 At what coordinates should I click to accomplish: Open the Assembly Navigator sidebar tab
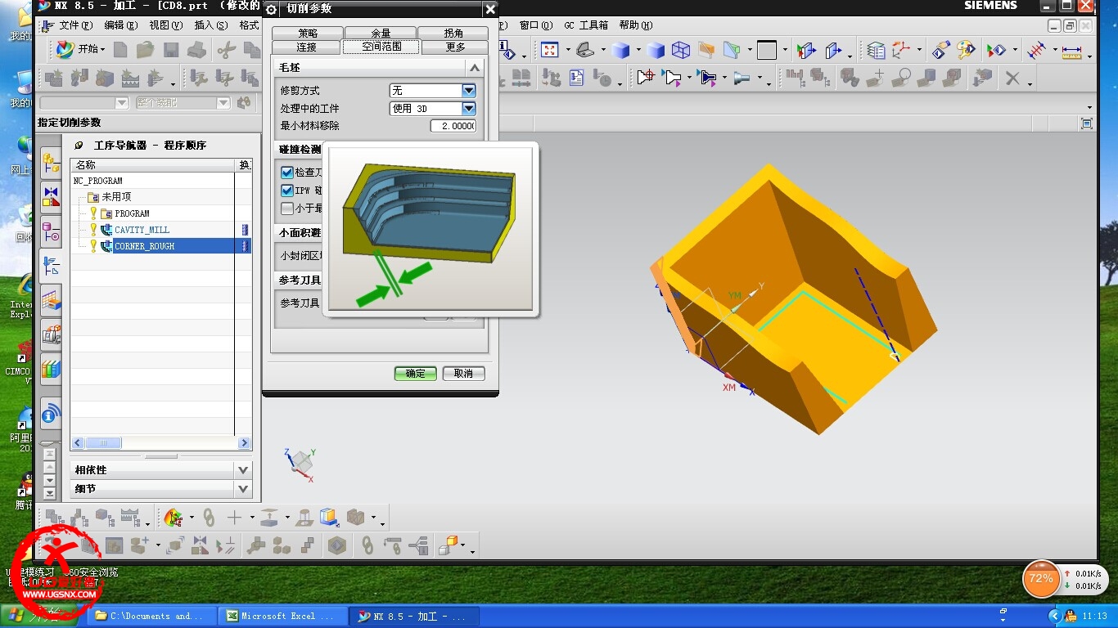click(x=51, y=162)
